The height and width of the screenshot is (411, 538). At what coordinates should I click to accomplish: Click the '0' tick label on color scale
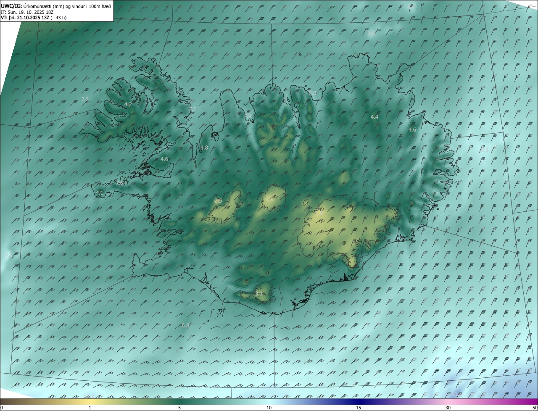2,408
